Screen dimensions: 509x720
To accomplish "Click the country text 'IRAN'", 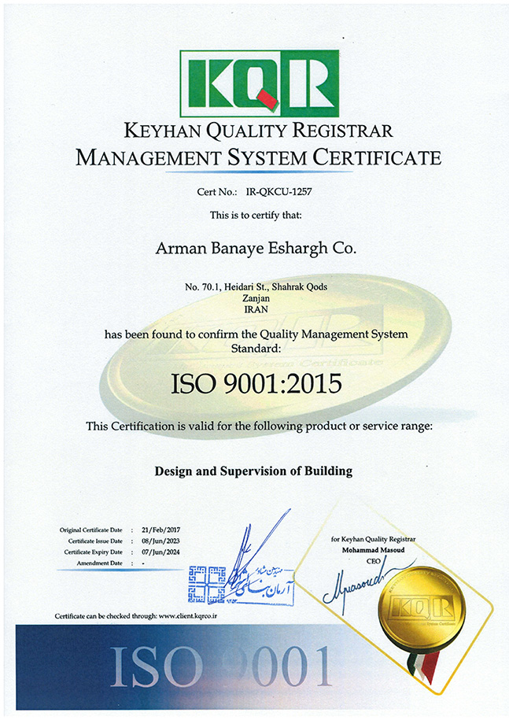I will (x=256, y=309).
